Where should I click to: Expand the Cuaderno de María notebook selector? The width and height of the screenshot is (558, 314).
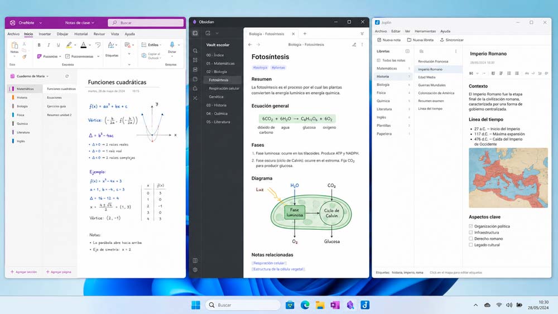coord(30,76)
